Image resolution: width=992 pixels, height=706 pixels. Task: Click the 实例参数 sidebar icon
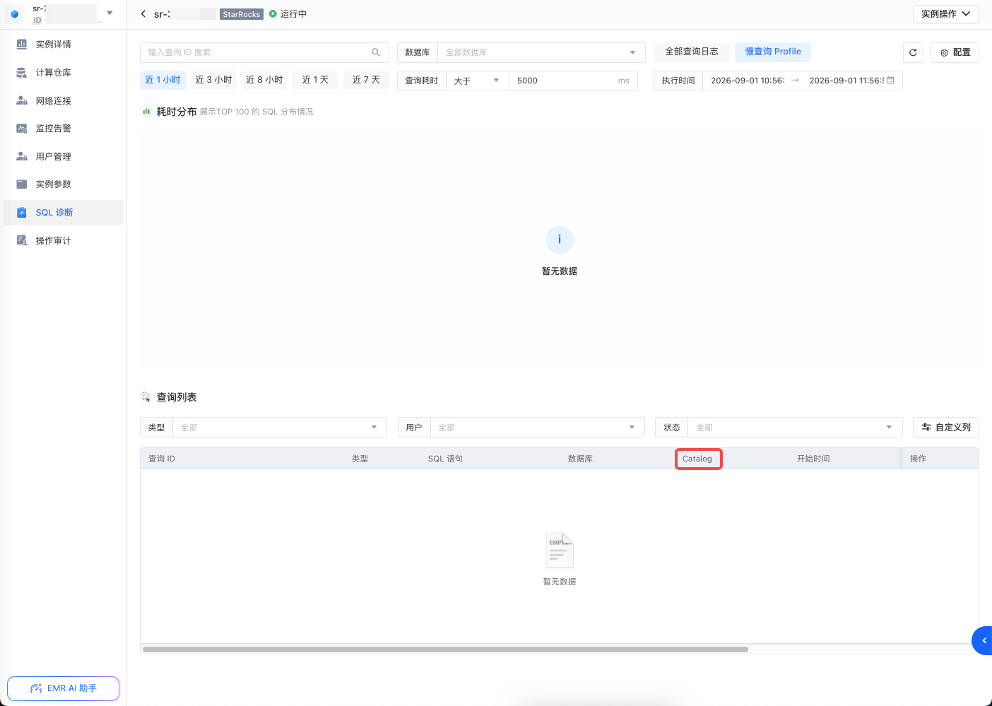pos(22,184)
